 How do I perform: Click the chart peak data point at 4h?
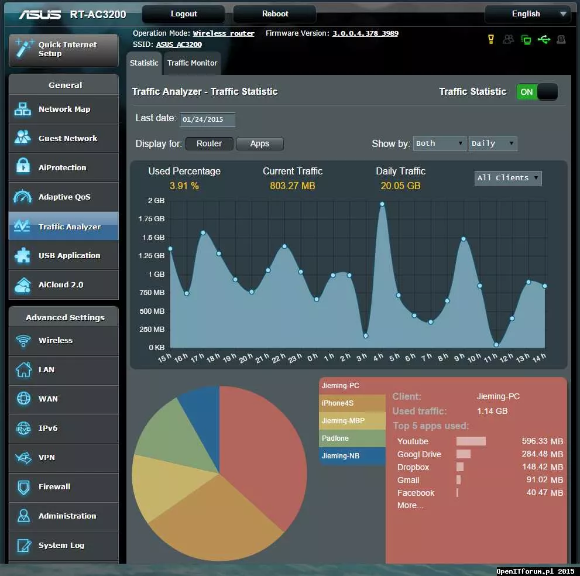click(x=382, y=204)
